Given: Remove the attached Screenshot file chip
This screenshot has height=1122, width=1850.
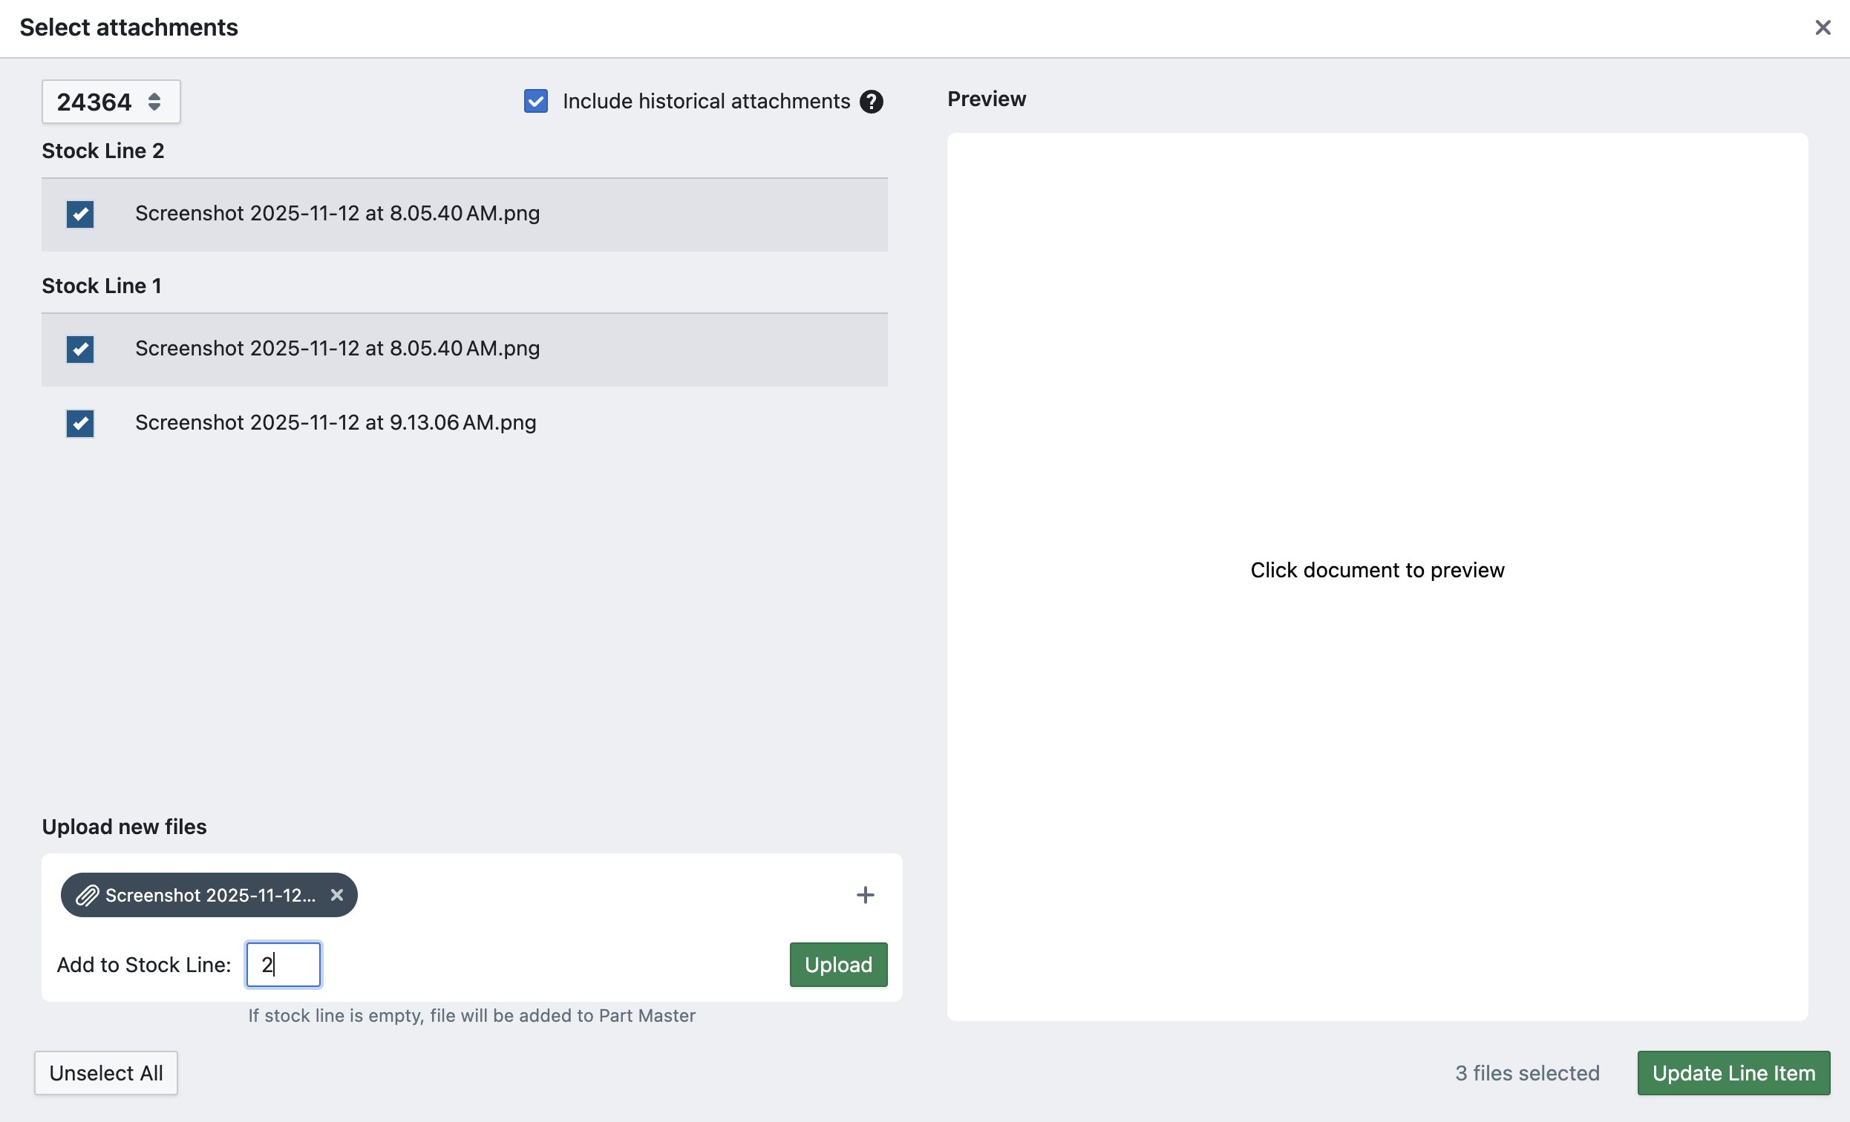Looking at the screenshot, I should point(337,895).
